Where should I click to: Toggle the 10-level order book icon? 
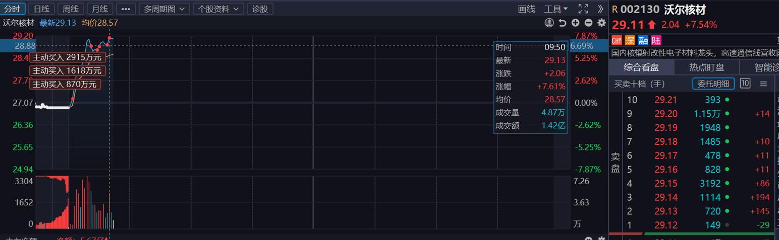745,84
